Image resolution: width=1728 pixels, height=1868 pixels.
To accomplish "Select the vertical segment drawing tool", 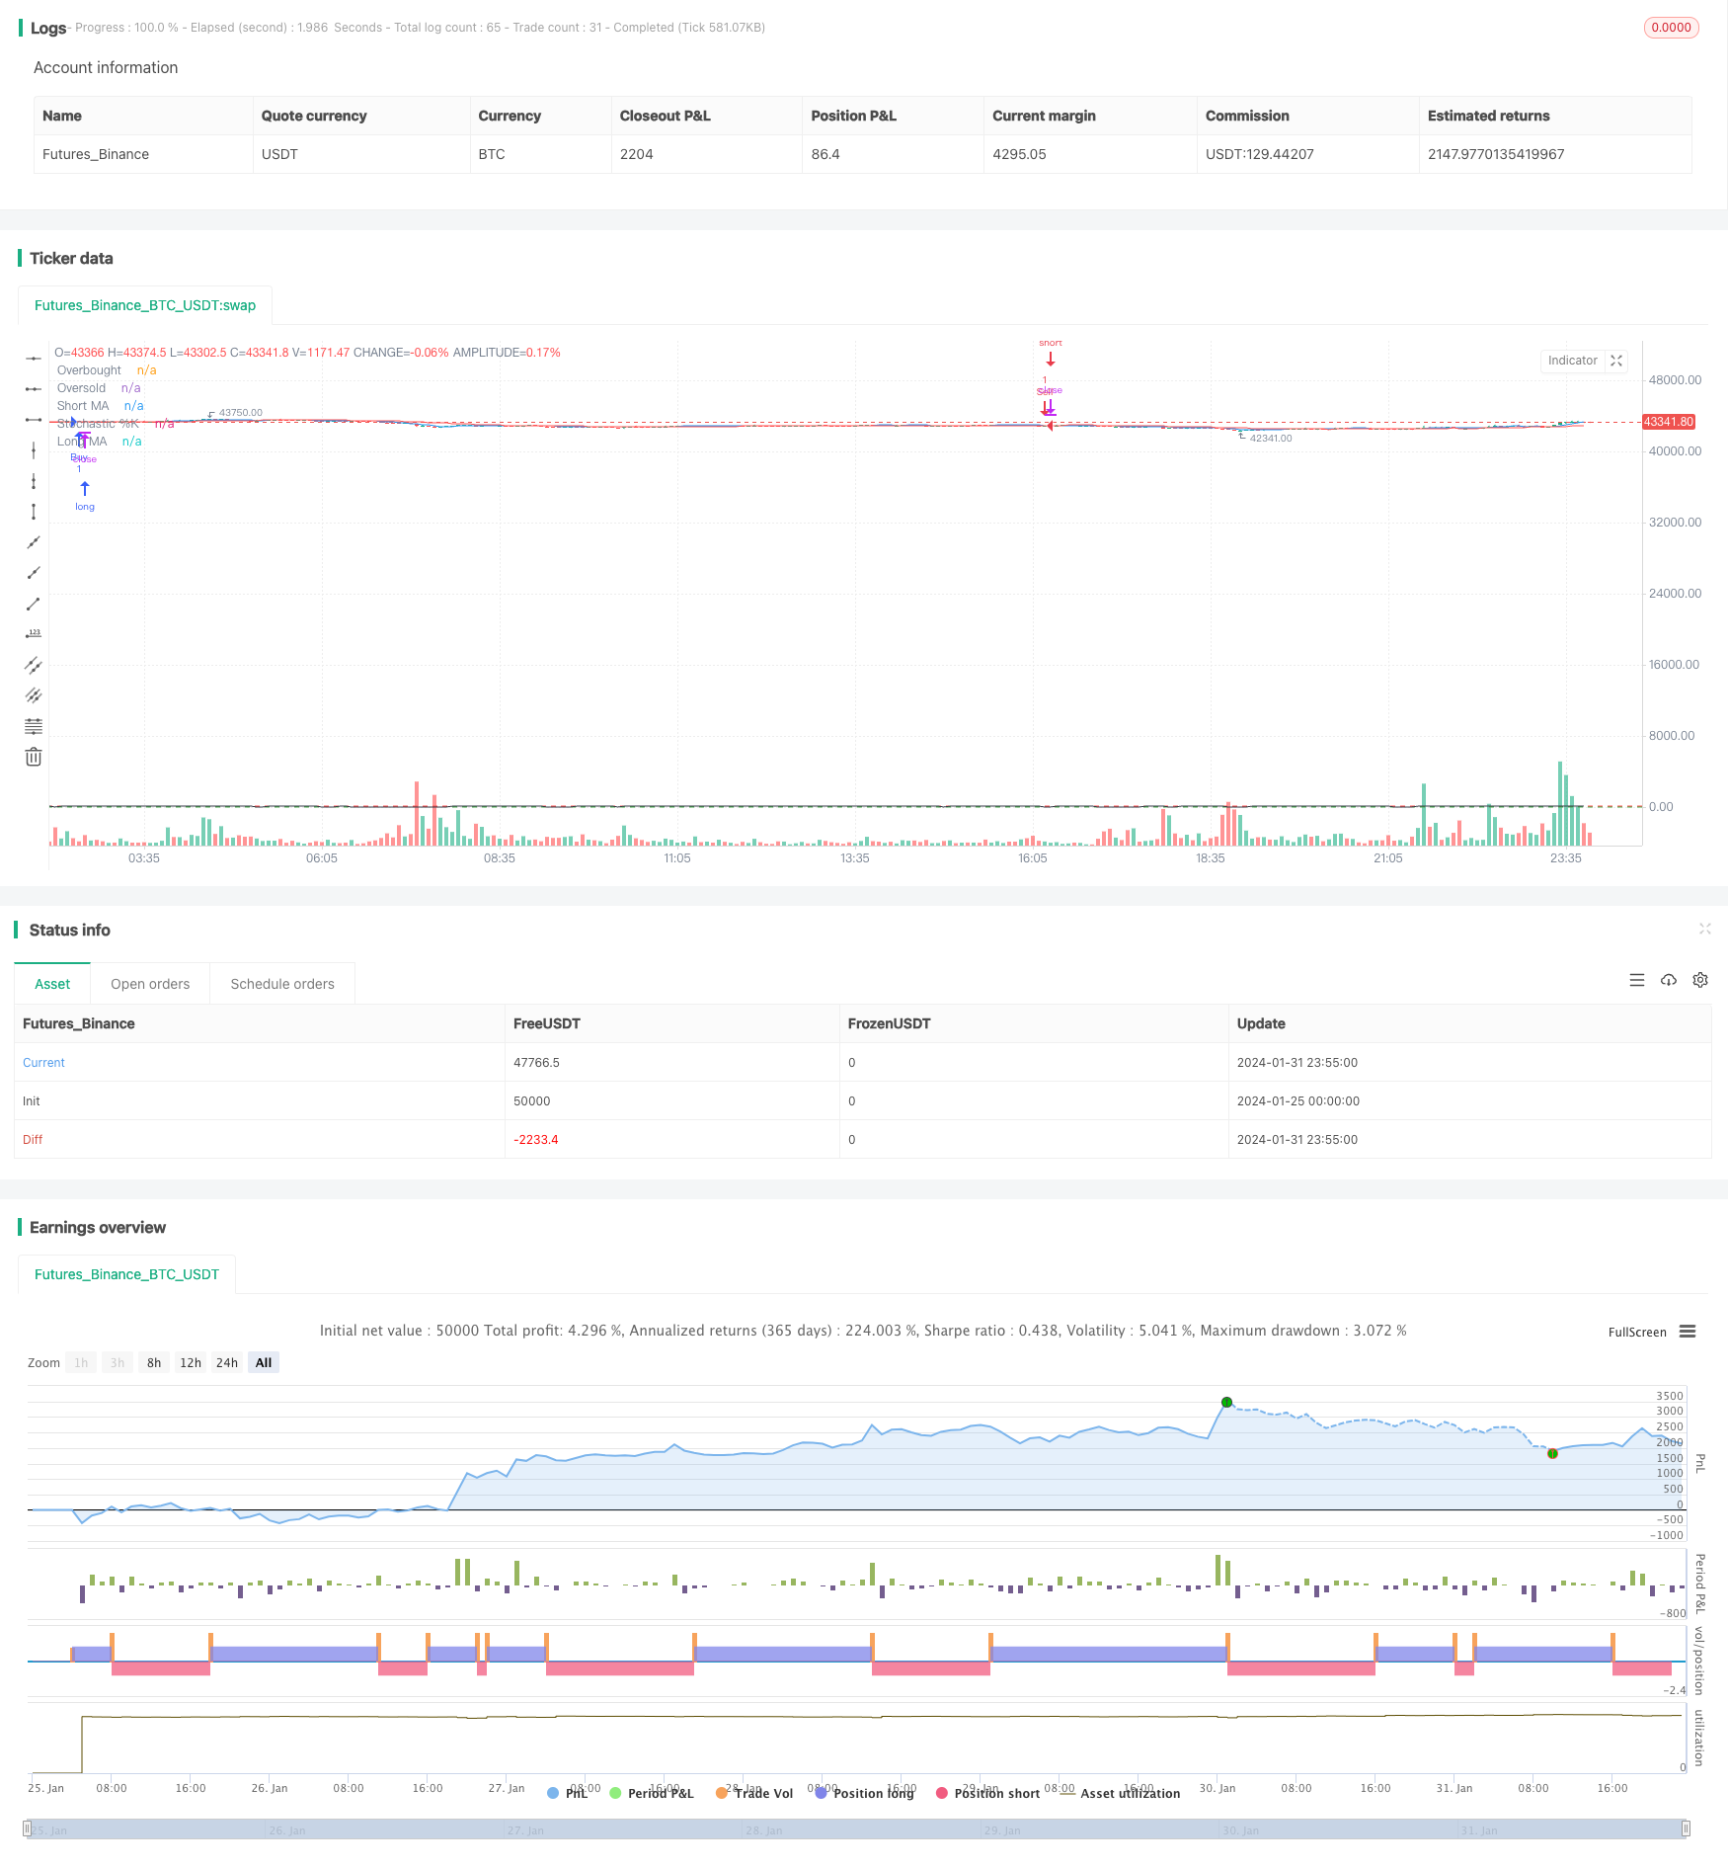I will pyautogui.click(x=34, y=512).
